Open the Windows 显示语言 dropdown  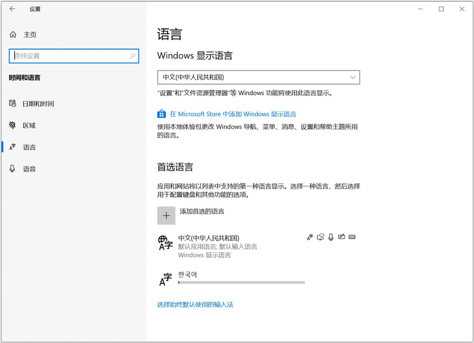[x=258, y=77]
